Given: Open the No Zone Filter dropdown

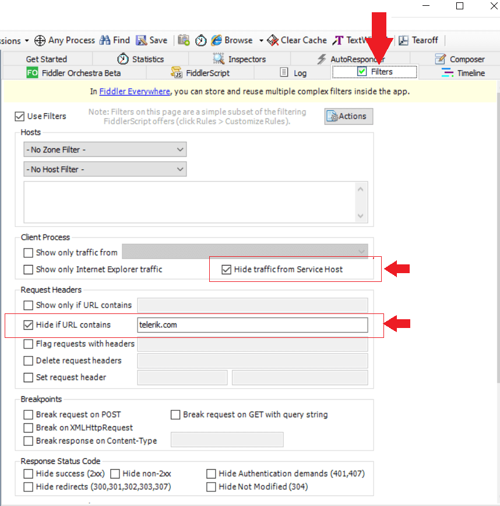Looking at the screenshot, I should tap(105, 149).
